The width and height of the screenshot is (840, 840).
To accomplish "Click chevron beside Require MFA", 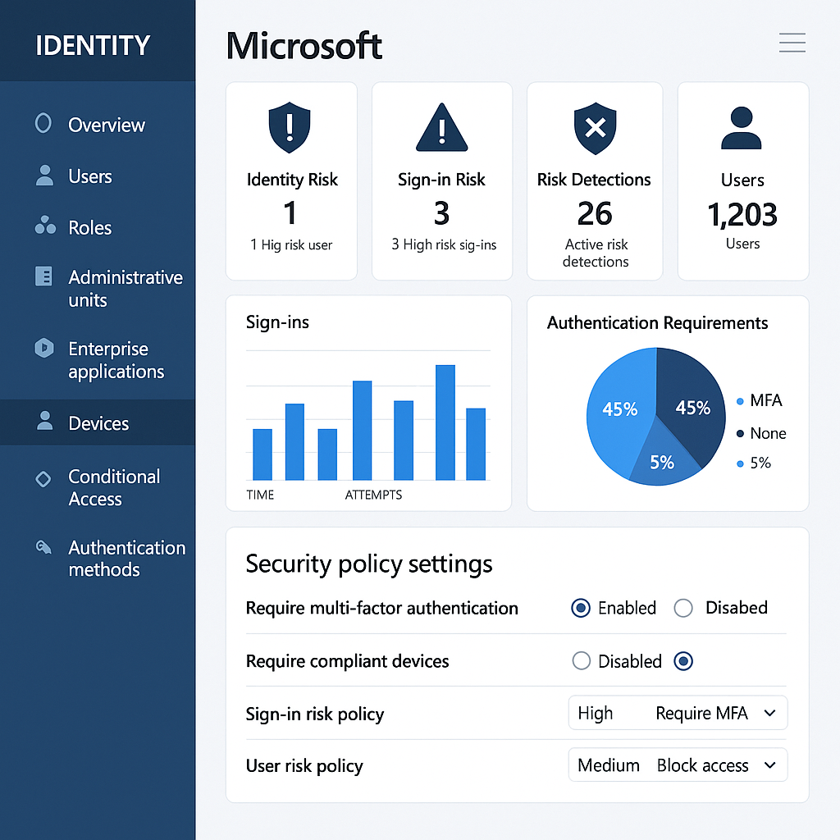I will pos(769,713).
